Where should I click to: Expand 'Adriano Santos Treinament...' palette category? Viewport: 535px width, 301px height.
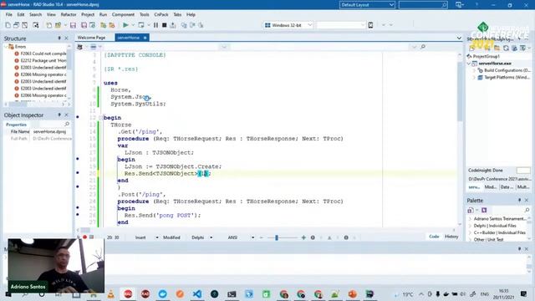tap(470, 219)
